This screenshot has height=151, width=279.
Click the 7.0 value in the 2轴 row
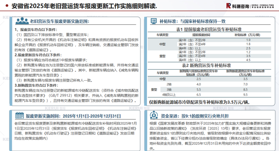pyautogui.click(x=245, y=84)
